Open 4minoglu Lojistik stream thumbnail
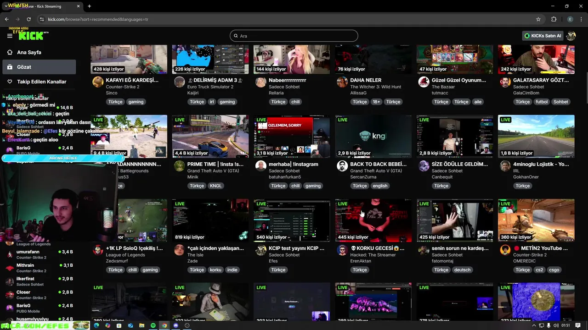This screenshot has height=330, width=588. pos(536,136)
